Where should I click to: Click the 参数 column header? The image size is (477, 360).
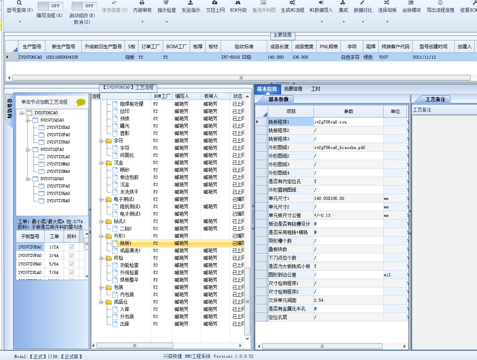(x=349, y=111)
